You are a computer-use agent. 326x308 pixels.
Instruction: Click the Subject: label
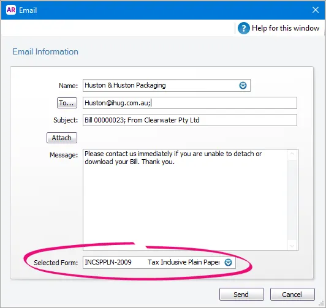coord(66,120)
